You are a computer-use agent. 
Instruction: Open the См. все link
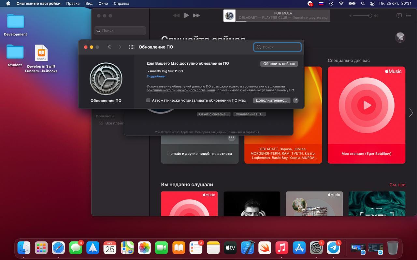click(397, 185)
